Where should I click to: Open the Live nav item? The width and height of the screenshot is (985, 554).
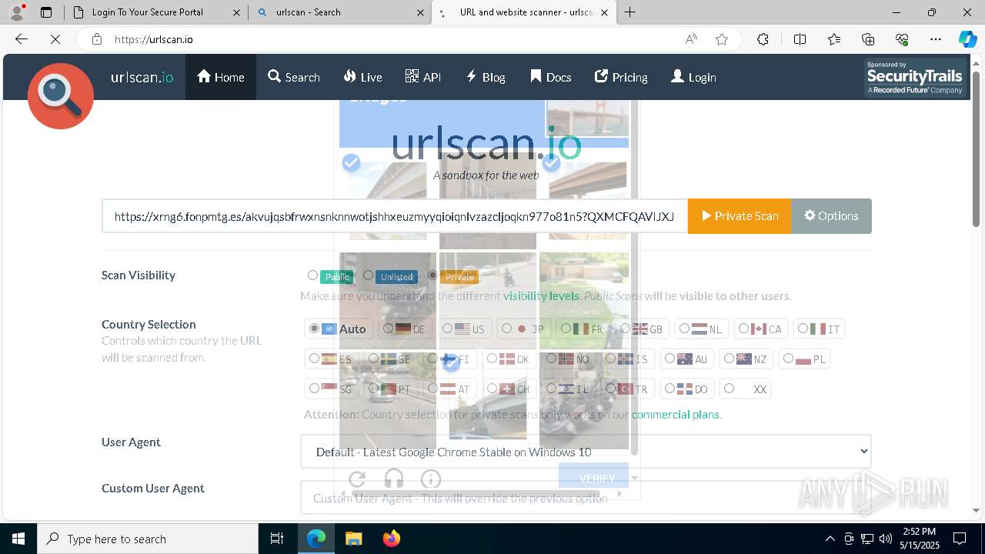click(362, 77)
